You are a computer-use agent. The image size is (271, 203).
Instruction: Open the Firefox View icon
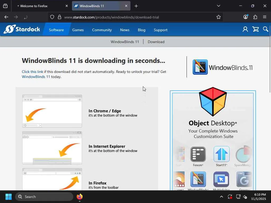pyautogui.click(x=5, y=6)
